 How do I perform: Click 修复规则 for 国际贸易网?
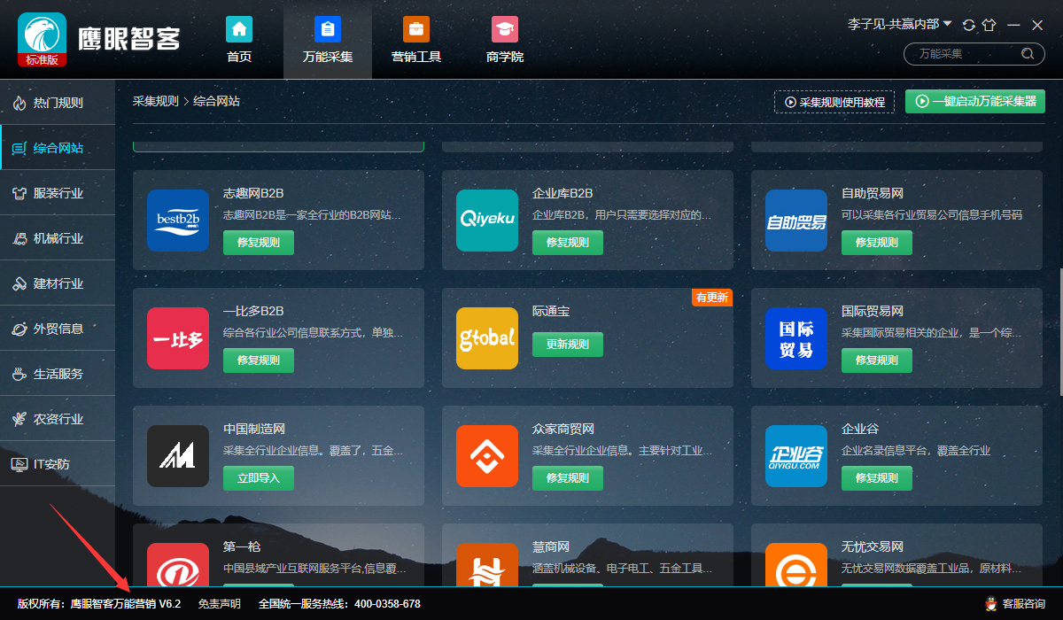(x=877, y=360)
